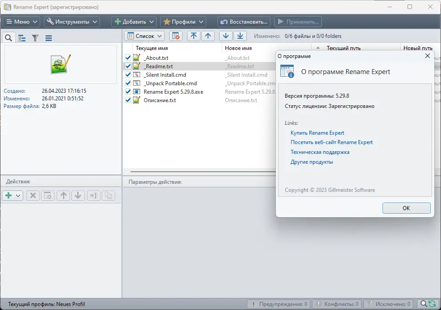441x310 pixels.
Task: Click the rename action icon
Action: tap(94, 195)
